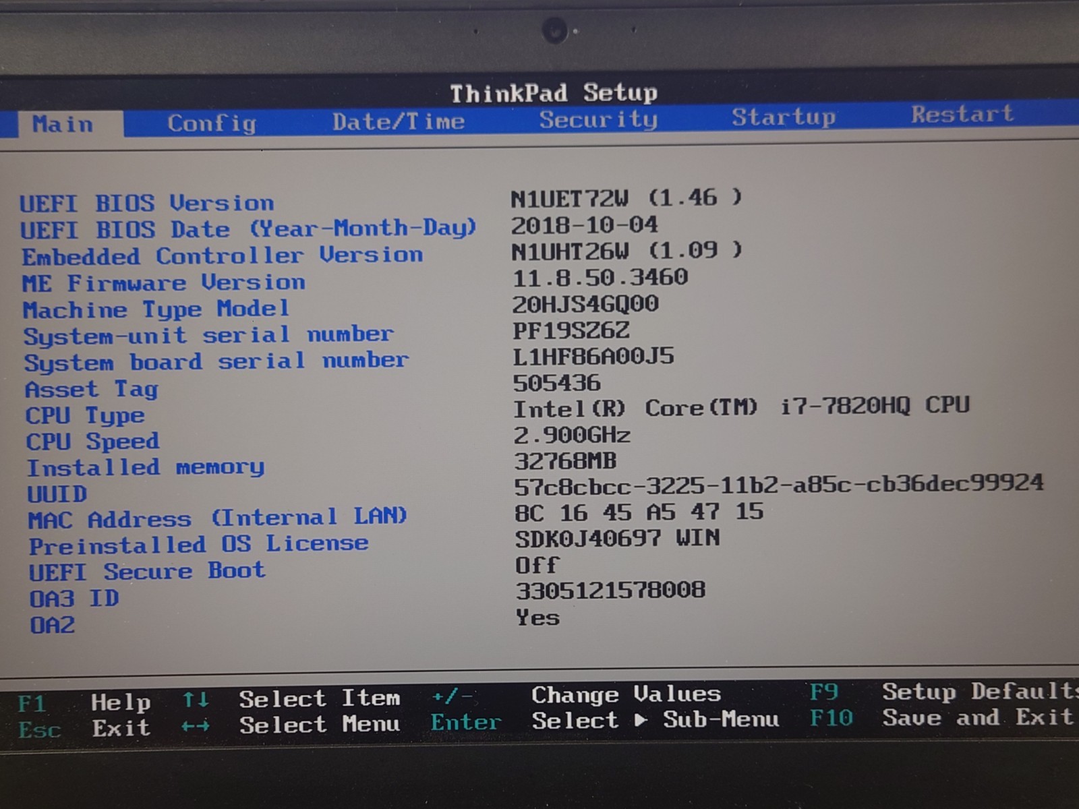Select the CPU Type label
The height and width of the screenshot is (809, 1079).
85,415
